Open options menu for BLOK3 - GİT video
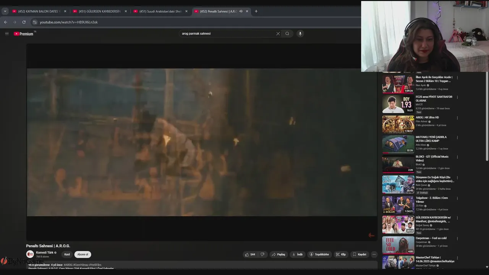The width and height of the screenshot is (489, 275). tap(457, 157)
